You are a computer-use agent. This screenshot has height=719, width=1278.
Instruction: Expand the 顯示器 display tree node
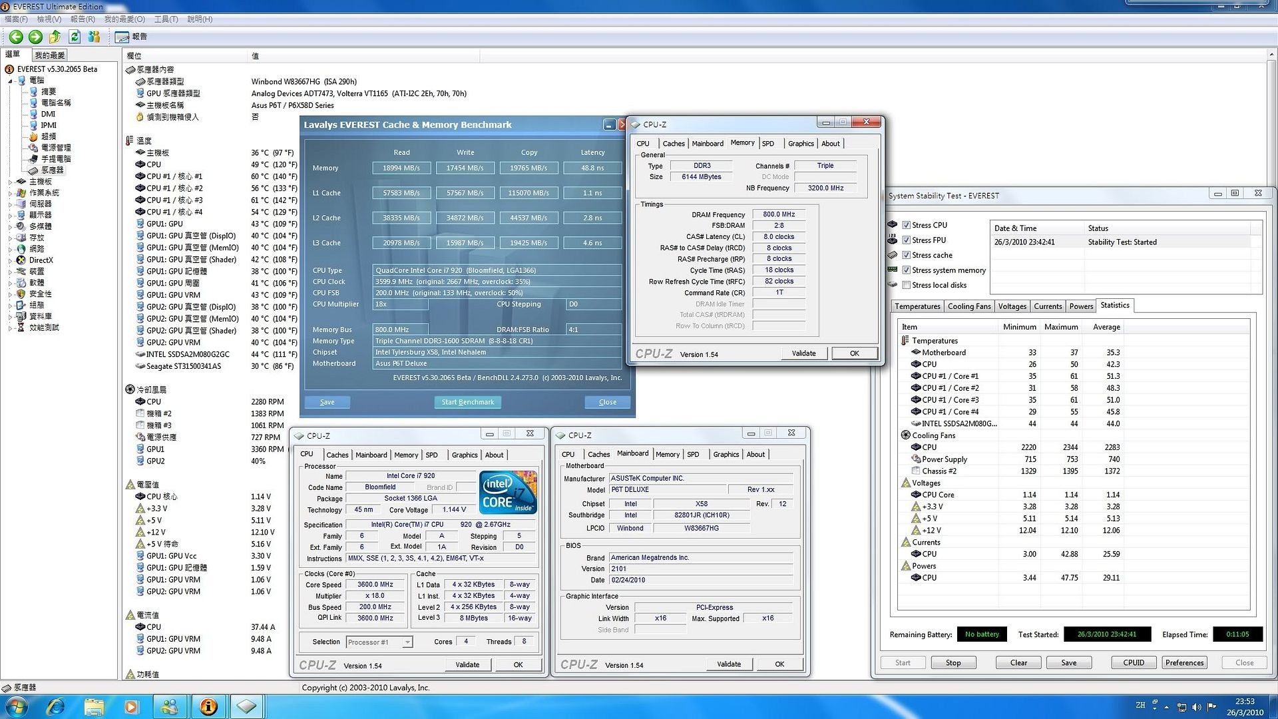[10, 215]
